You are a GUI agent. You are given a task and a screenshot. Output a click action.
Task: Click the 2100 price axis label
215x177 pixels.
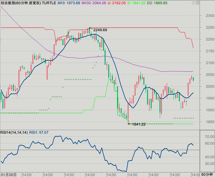pyautogui.click(x=210, y=63)
